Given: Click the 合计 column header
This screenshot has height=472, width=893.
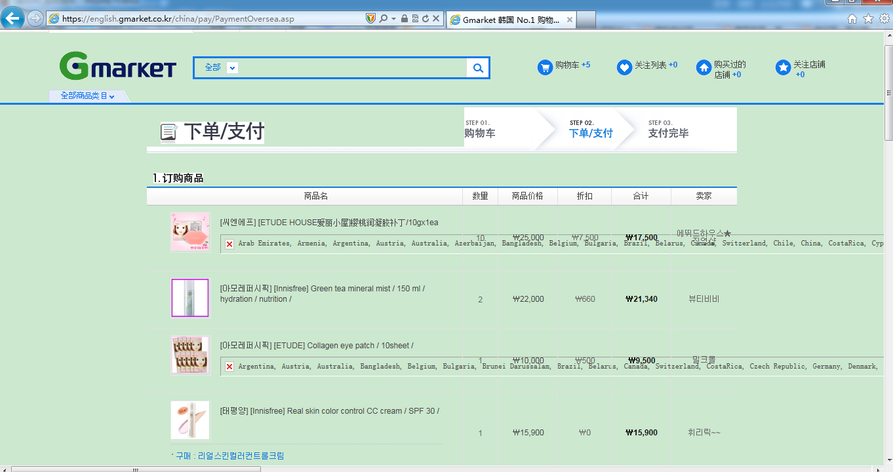Looking at the screenshot, I should 641,196.
